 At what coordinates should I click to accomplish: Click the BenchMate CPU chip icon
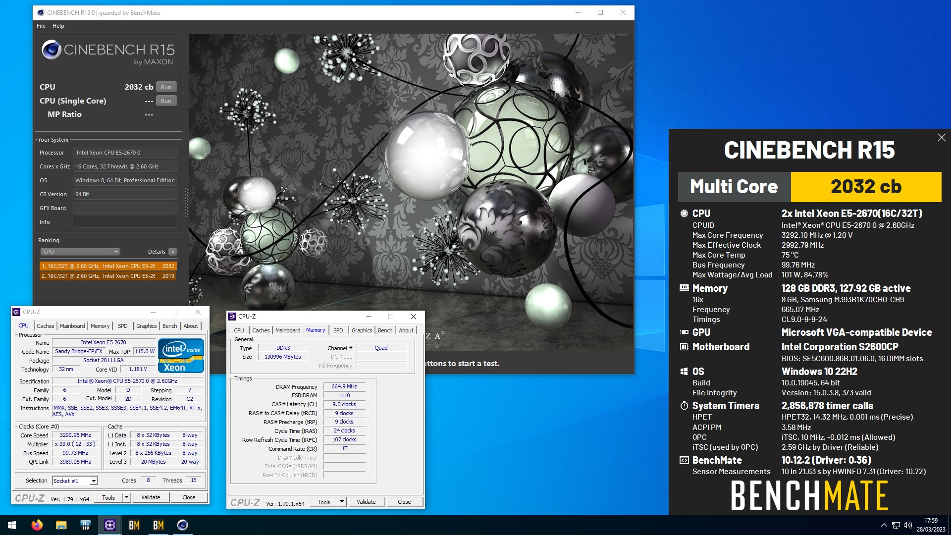click(x=684, y=214)
